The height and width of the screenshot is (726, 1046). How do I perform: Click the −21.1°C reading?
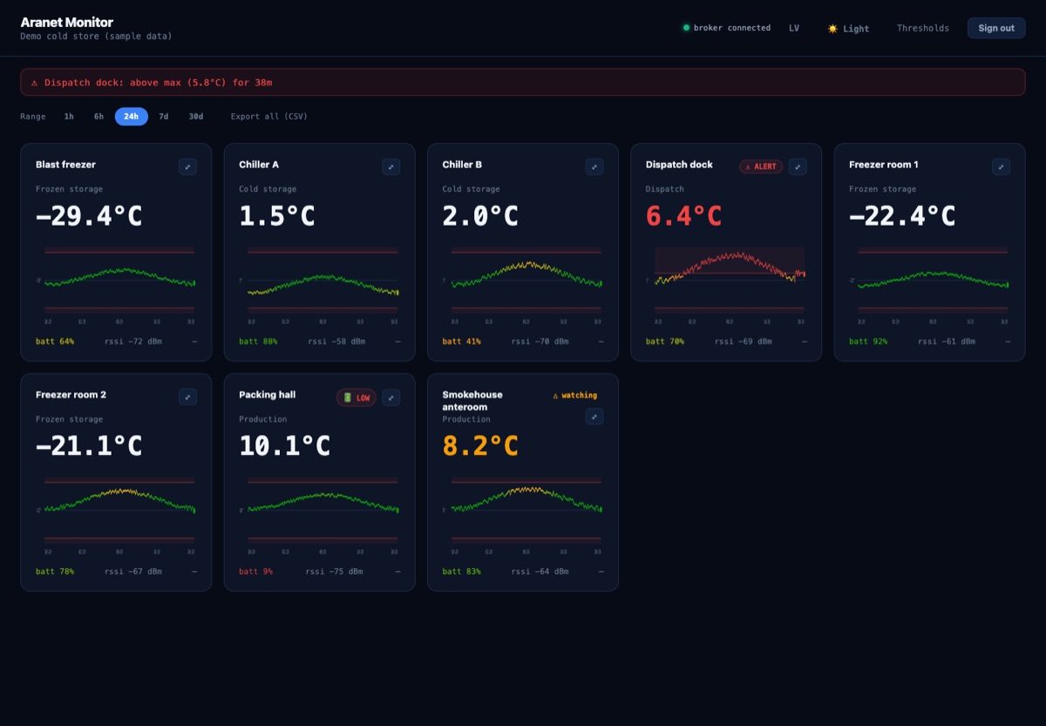point(89,446)
